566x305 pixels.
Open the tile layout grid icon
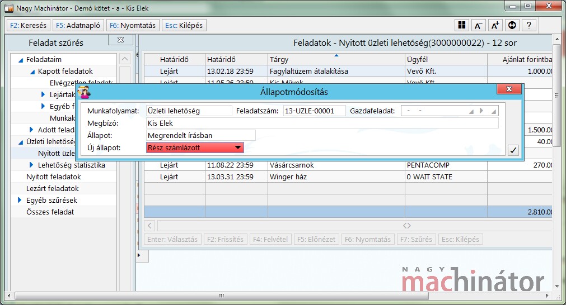(461, 25)
